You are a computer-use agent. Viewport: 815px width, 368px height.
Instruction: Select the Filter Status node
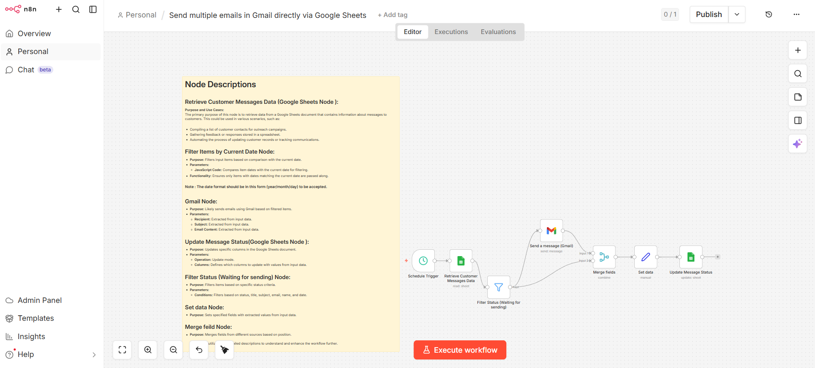[498, 287]
